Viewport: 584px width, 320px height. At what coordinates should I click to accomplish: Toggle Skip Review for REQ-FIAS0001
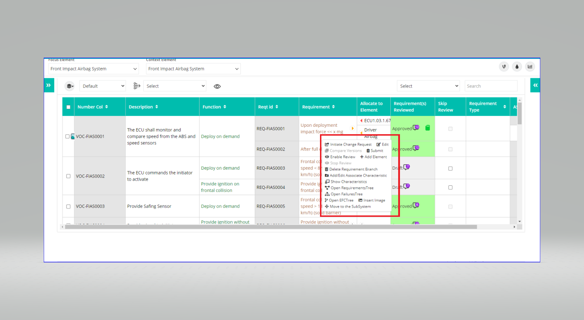point(450,129)
